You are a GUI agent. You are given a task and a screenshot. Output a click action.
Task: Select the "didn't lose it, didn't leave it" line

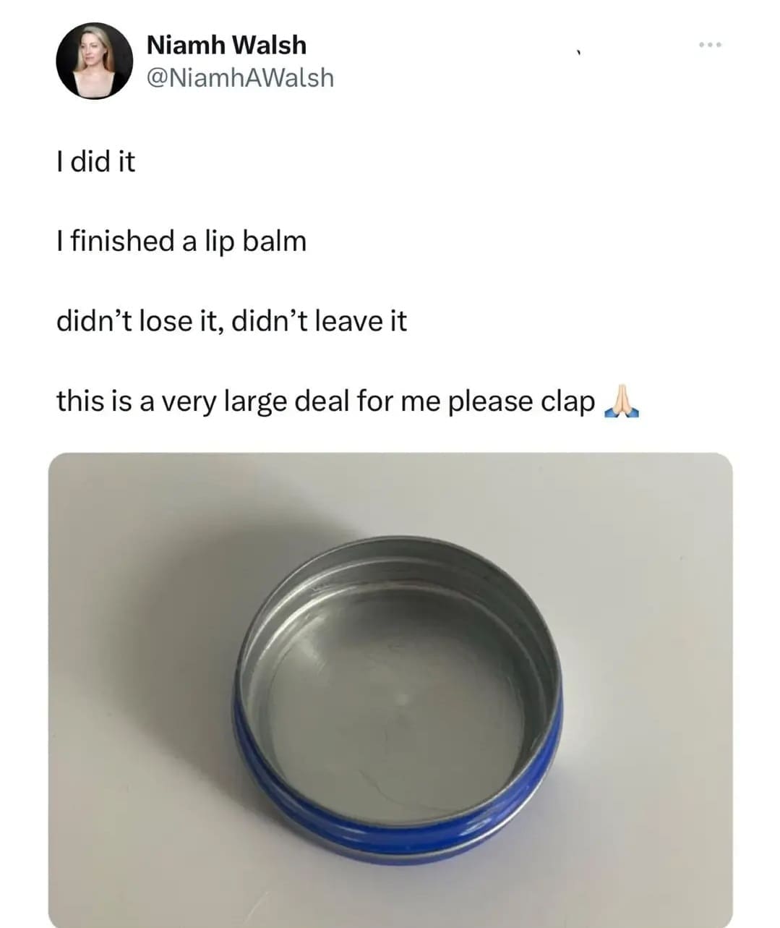point(231,321)
